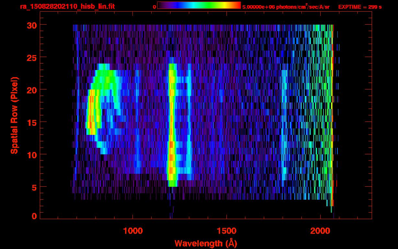The image size is (398, 249).
Task: Click the 5.00000e+06 photons/cm²/sec/Å/sr label
Action: click(286, 6)
